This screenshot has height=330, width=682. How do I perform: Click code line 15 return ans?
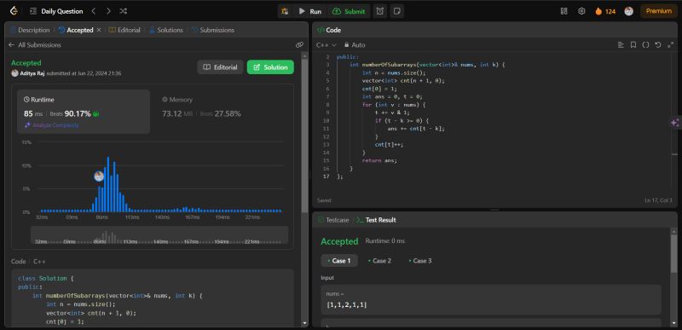[x=379, y=160]
